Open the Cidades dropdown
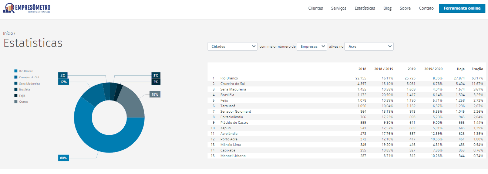The height and width of the screenshot is (174, 488). (x=232, y=47)
